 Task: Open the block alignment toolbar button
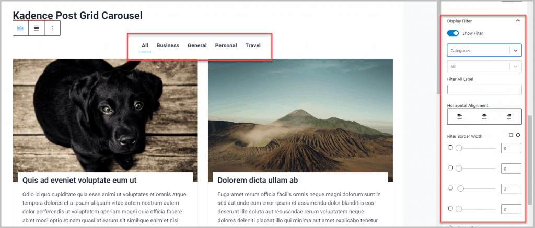tap(37, 28)
